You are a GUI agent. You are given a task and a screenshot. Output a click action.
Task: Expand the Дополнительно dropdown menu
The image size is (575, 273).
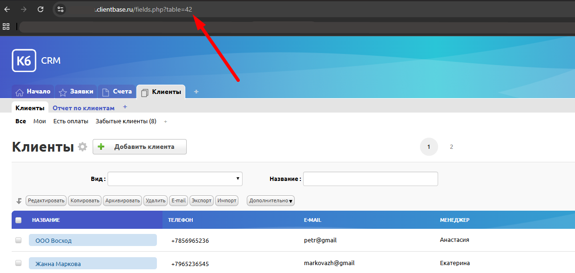pos(271,201)
